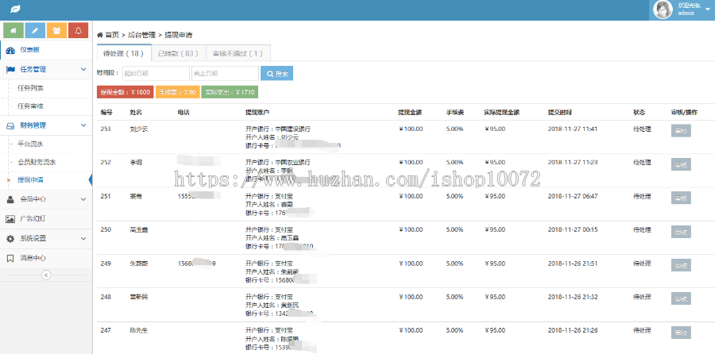The image size is (715, 354).
Task: Switch to the 已转款 (83) tab
Action: pyautogui.click(x=178, y=53)
